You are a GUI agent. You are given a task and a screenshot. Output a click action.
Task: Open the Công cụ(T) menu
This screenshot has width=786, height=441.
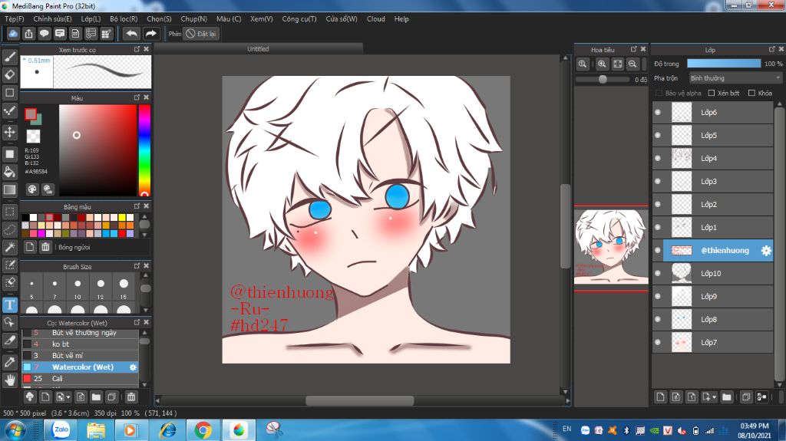299,19
